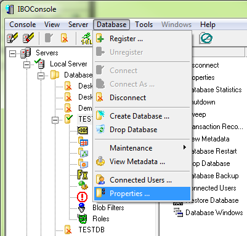Click the Maintenance submenu arrow
The width and height of the screenshot is (247, 236).
pyautogui.click(x=185, y=147)
